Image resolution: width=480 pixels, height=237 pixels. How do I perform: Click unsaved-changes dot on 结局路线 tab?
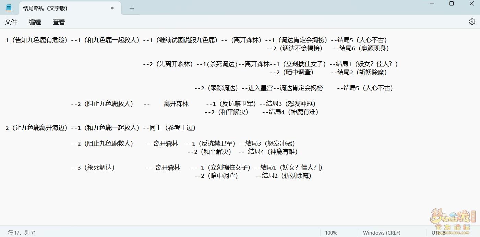coord(112,8)
